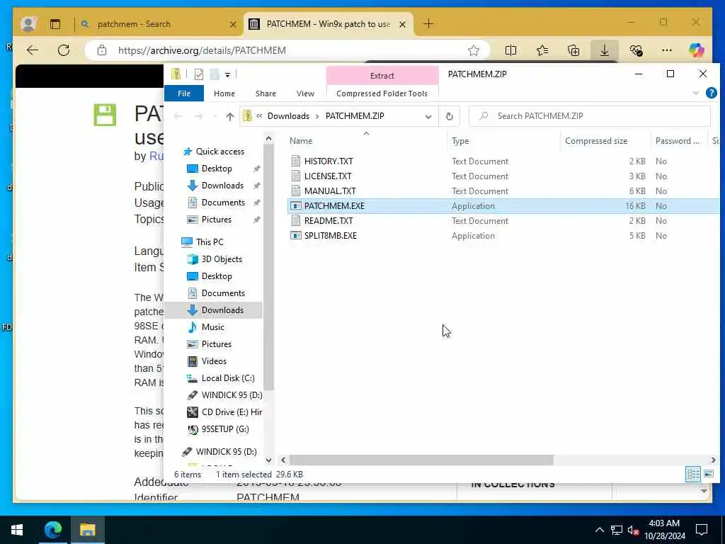Select LICENSE.TXT file
This screenshot has width=725, height=544.
(x=327, y=176)
